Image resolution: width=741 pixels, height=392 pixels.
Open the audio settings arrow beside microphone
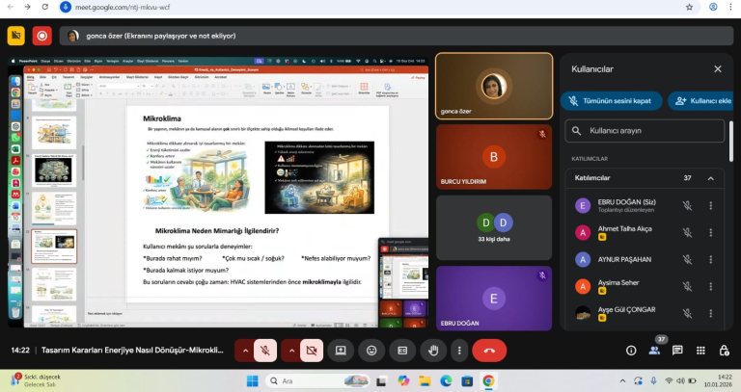click(x=244, y=351)
